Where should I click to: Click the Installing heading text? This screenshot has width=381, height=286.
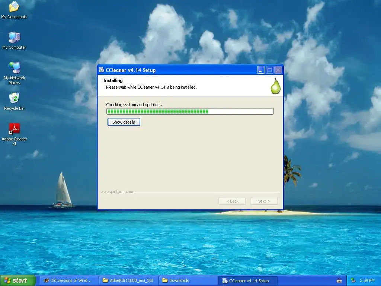click(113, 80)
